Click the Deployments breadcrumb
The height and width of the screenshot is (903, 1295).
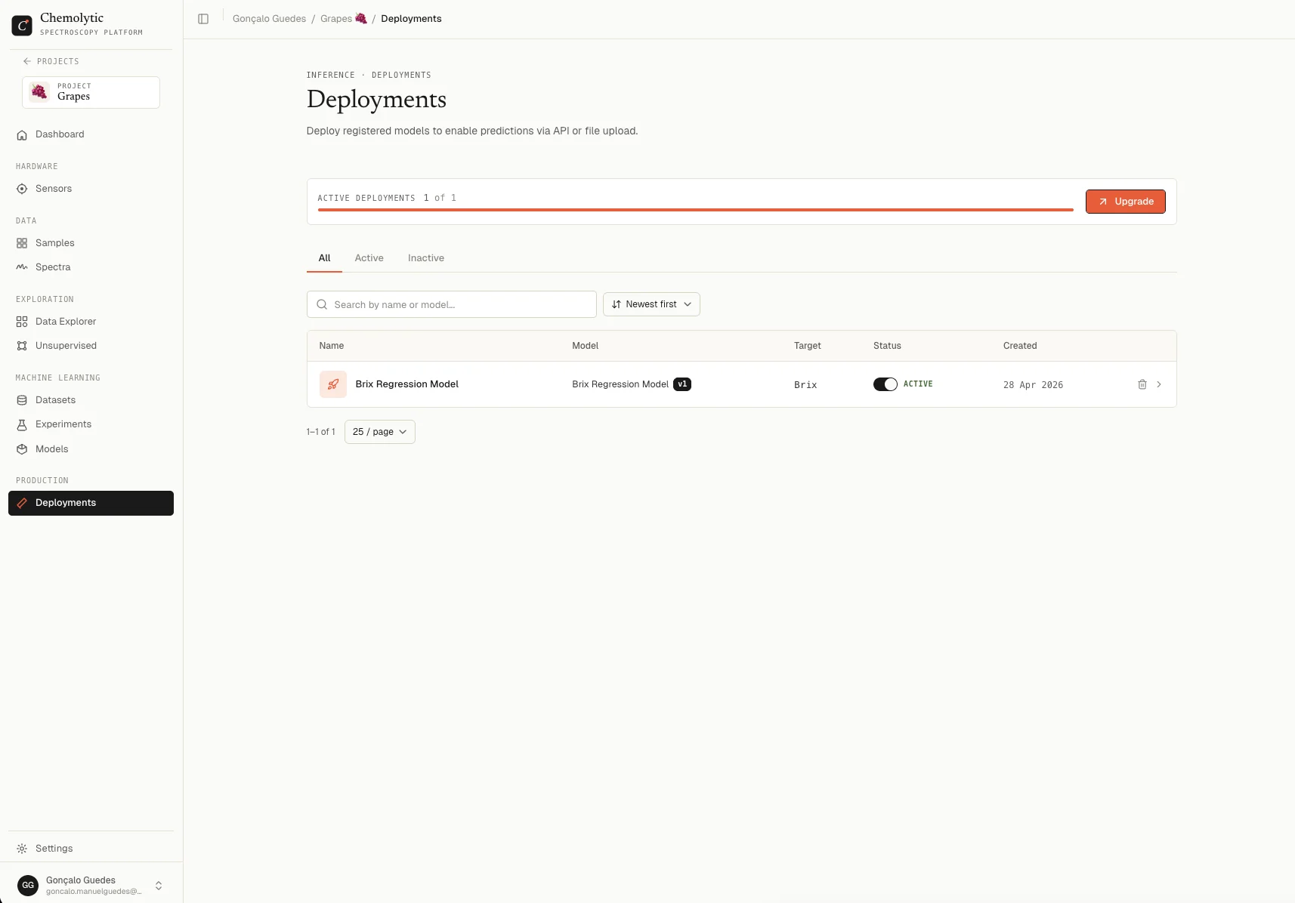[x=411, y=19]
